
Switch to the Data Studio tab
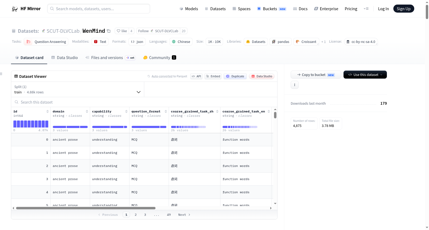click(65, 58)
